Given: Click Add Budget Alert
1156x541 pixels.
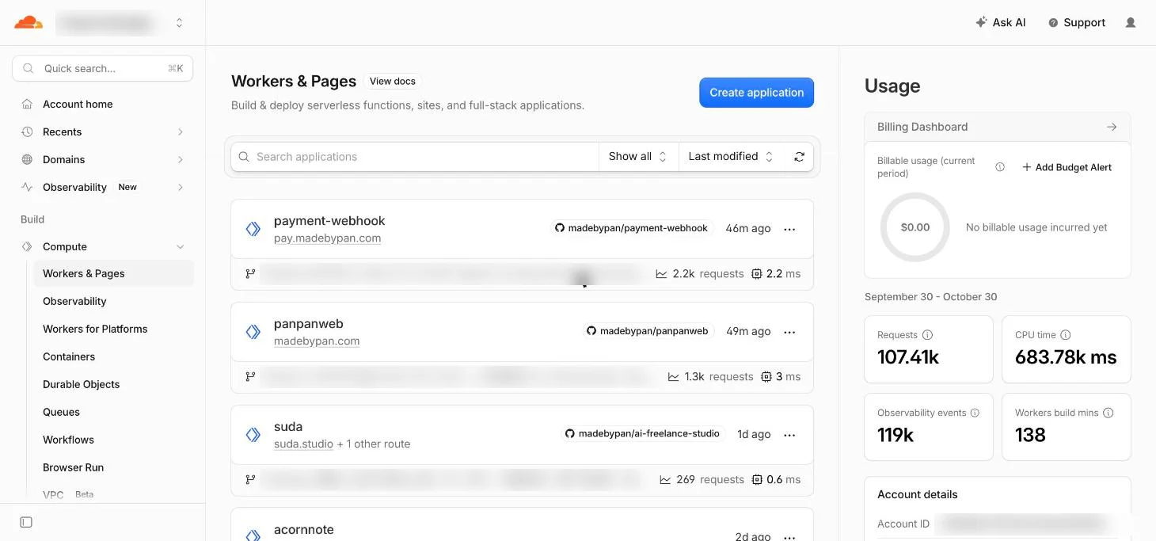Looking at the screenshot, I should tap(1067, 167).
